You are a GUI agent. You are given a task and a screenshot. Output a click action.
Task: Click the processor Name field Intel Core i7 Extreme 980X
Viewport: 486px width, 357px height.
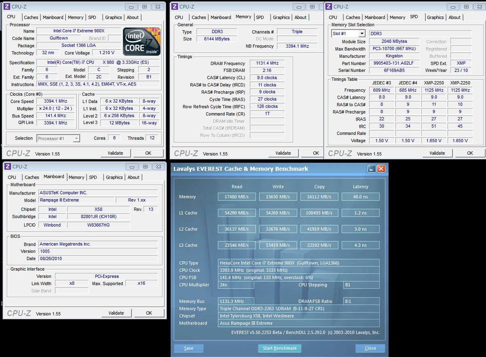pyautogui.click(x=79, y=31)
